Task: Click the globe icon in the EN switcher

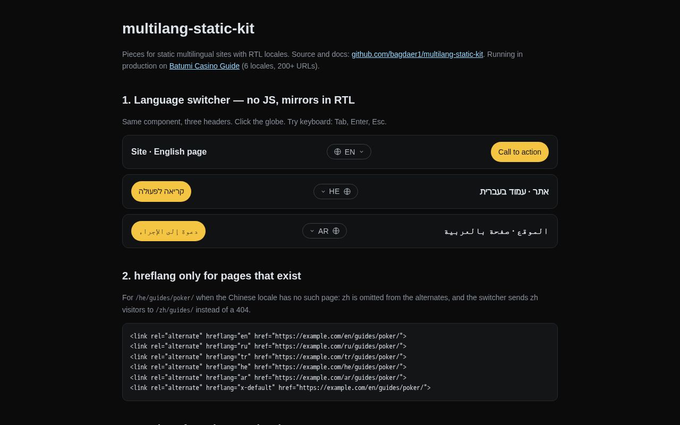Action: [337, 152]
